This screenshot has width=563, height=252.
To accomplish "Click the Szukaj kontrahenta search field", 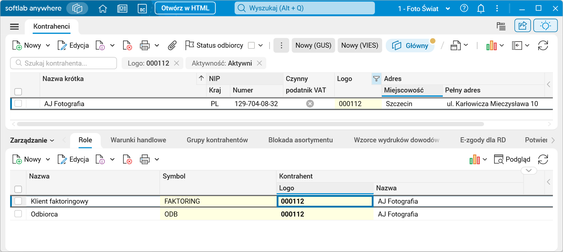I will click(64, 63).
